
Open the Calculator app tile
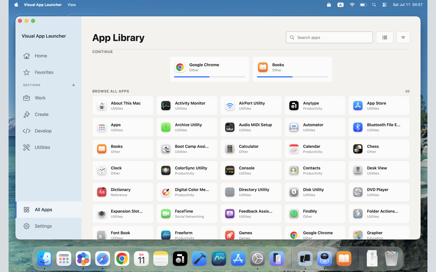[251, 149]
